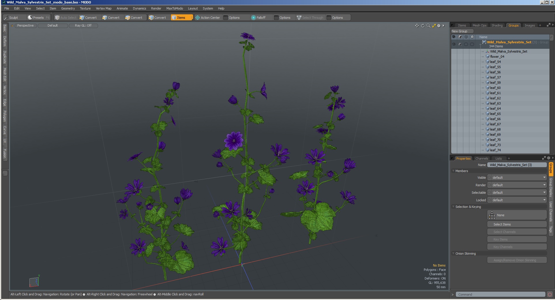Click the Select Items button
Image resolution: width=555 pixels, height=300 pixels.
click(517, 224)
